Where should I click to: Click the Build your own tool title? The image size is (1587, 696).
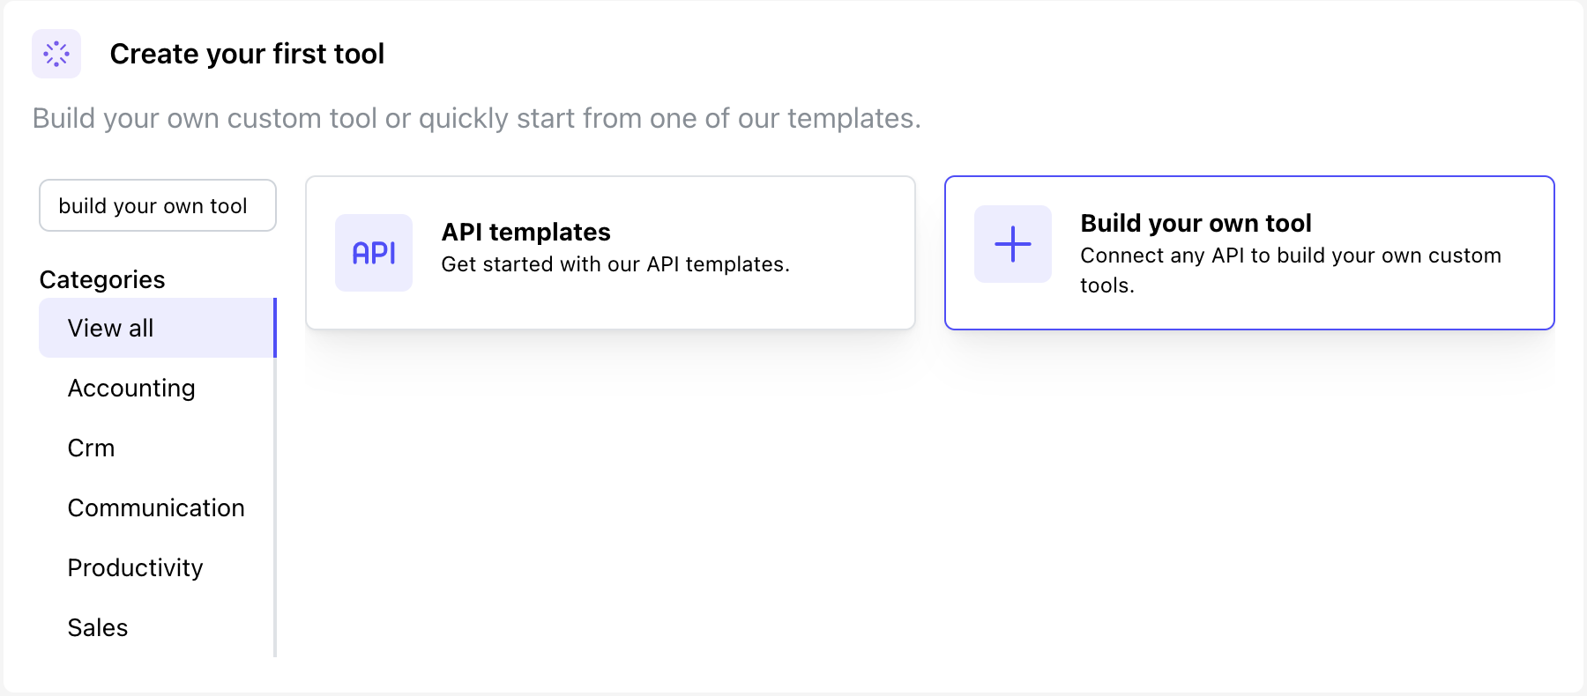tap(1196, 223)
